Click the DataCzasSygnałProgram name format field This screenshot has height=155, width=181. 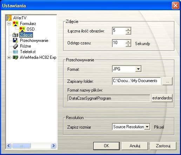pos(109,98)
